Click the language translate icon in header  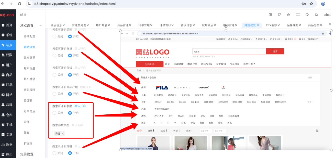pyautogui.click(x=270, y=15)
